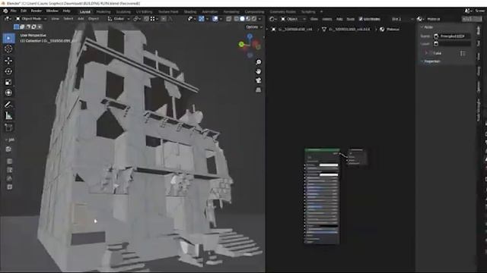Open the Window menu
Screen dimensions: 487x273
(x=53, y=11)
